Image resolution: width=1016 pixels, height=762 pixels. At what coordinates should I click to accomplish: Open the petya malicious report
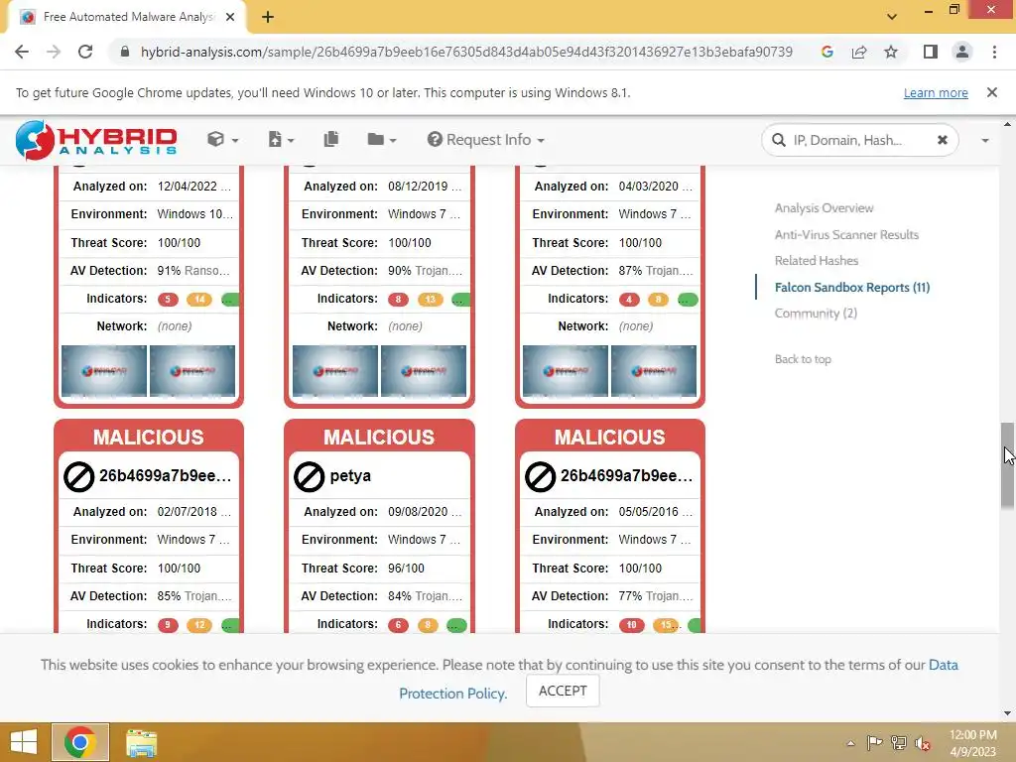point(350,475)
